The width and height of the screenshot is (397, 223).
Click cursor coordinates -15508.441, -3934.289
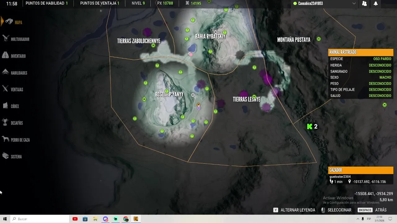point(374,194)
